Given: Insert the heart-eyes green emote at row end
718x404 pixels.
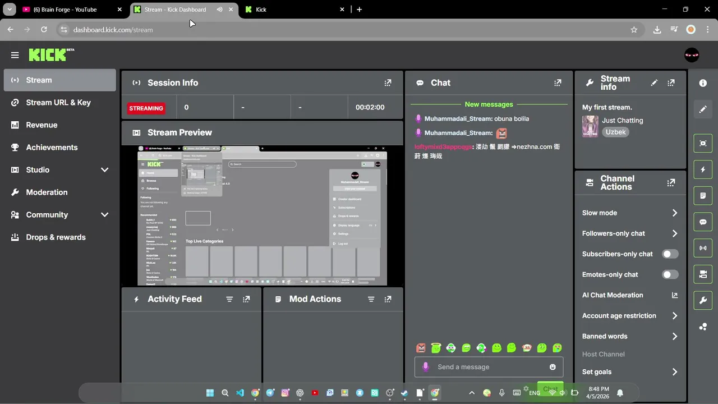Looking at the screenshot, I should click(x=557, y=348).
